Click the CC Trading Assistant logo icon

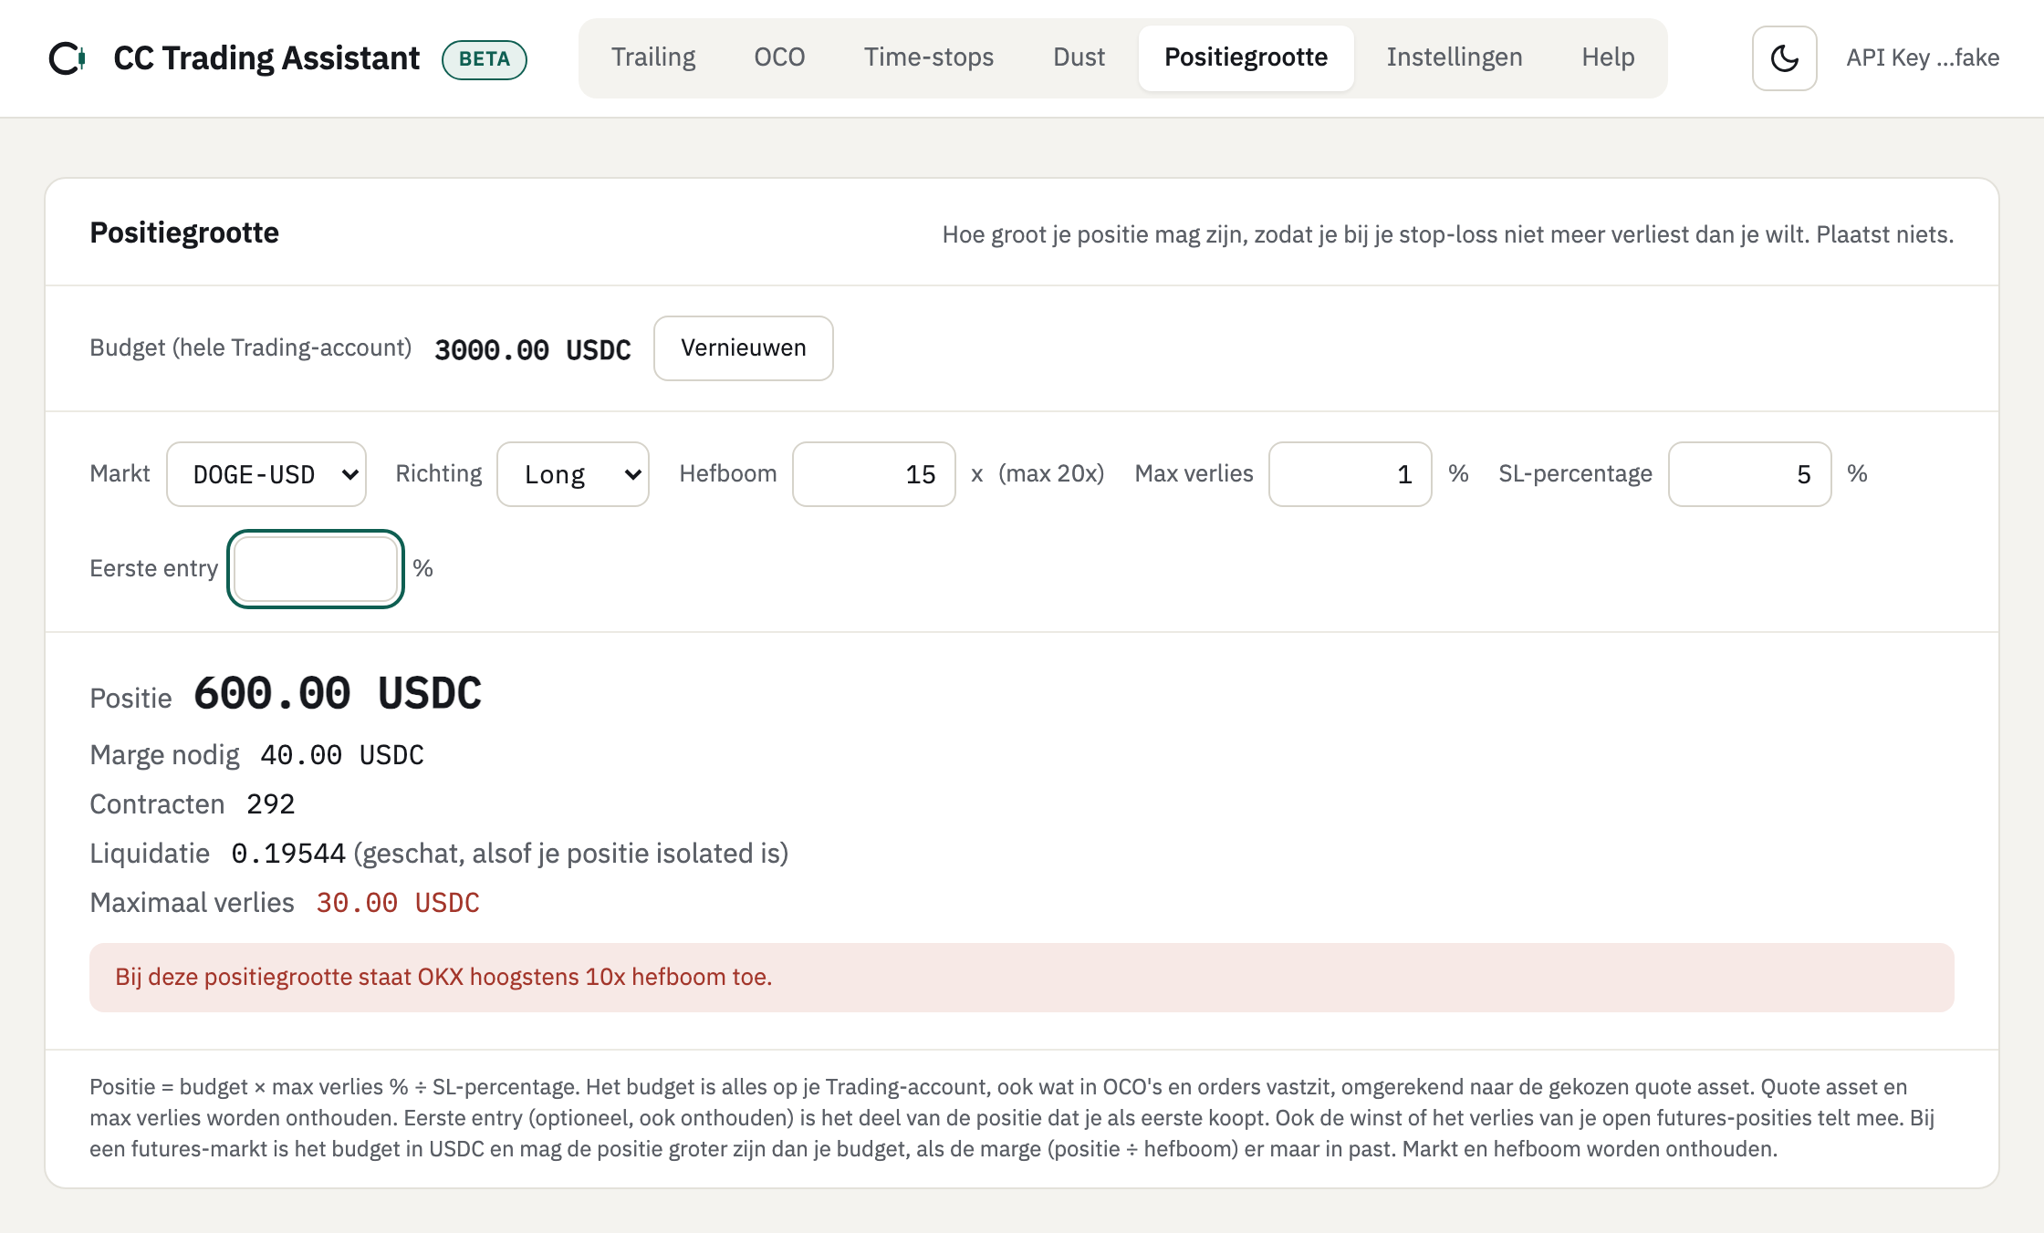(x=68, y=58)
